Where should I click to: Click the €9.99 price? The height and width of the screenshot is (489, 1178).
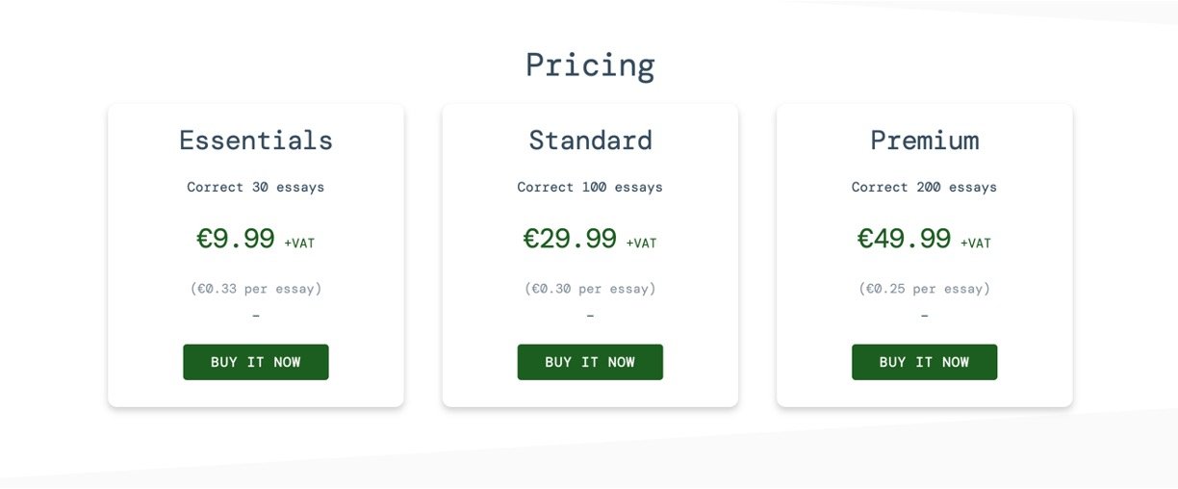pyautogui.click(x=236, y=239)
